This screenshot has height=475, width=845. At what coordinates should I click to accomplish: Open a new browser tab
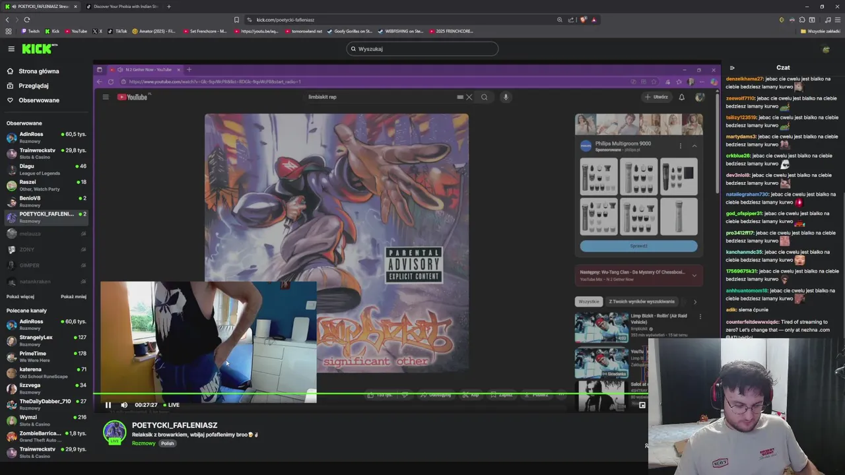pyautogui.click(x=168, y=7)
